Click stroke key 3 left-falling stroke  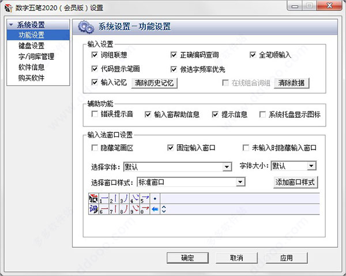pos(124,198)
